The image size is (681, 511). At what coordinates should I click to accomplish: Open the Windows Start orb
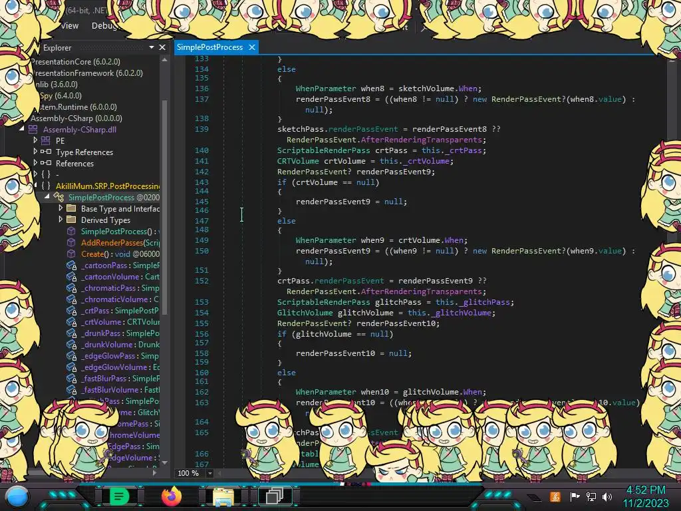[17, 496]
